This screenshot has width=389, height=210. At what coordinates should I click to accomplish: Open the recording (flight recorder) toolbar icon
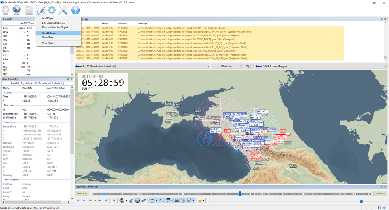click(5, 10)
